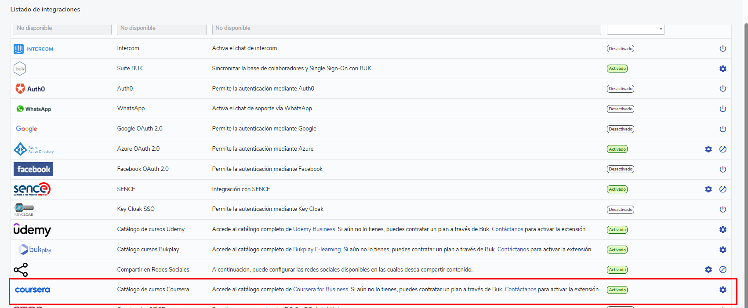Open Bukplay catalog settings gear
748x308 pixels.
tap(723, 250)
